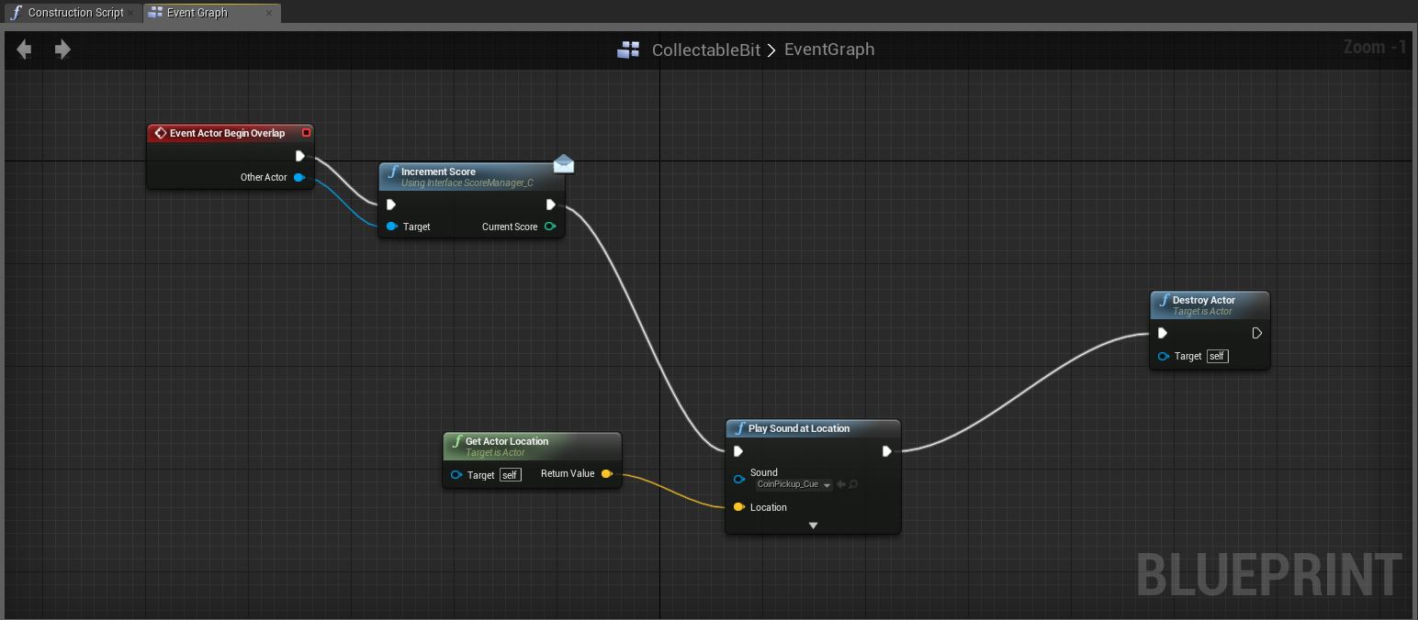
Task: Navigate back with the left arrow
Action: [24, 50]
